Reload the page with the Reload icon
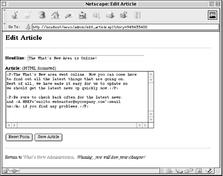Screen dimensions: 223x176 coord(41,15)
